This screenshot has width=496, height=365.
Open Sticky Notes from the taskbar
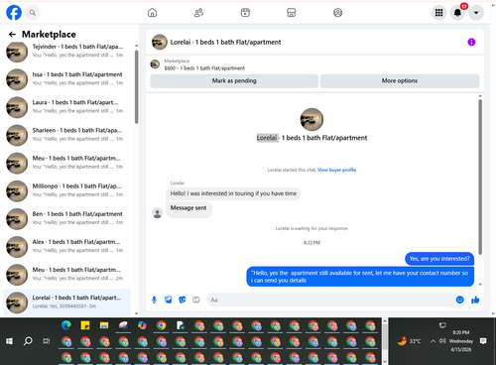click(85, 325)
